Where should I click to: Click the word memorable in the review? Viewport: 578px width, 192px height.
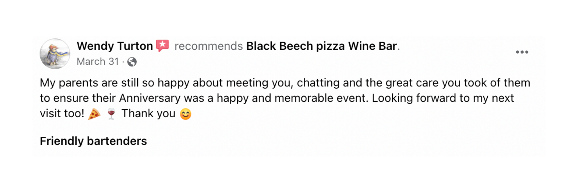pos(304,98)
